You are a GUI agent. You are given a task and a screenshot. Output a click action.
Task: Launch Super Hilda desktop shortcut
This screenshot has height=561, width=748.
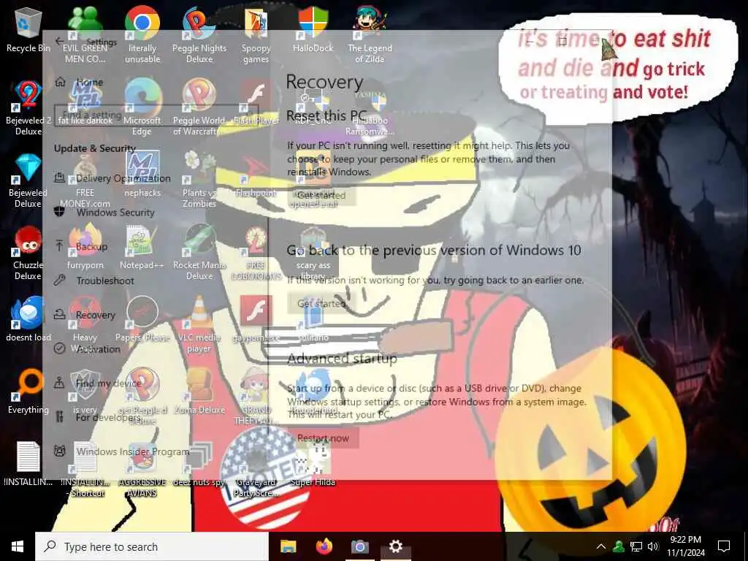[313, 464]
